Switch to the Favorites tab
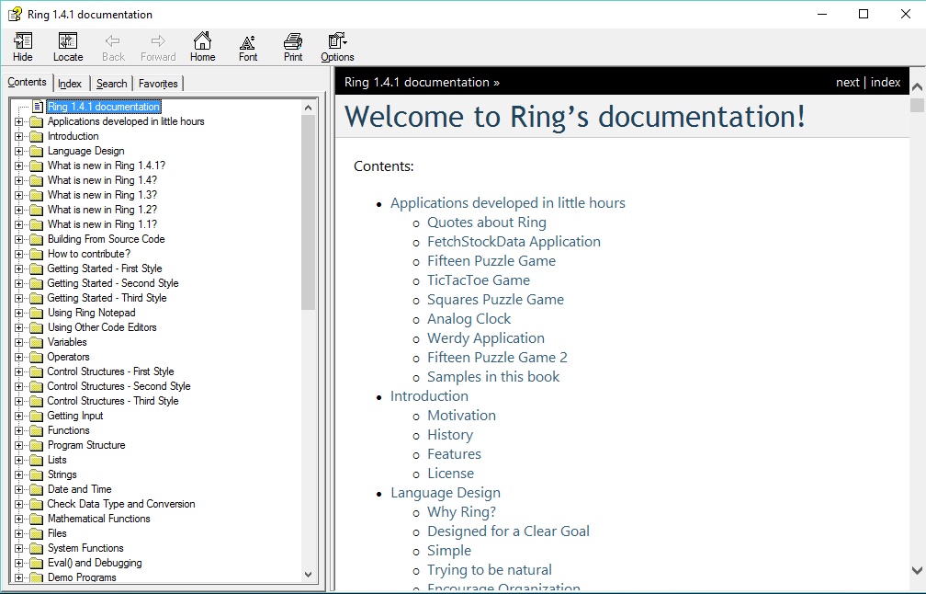 coord(158,84)
